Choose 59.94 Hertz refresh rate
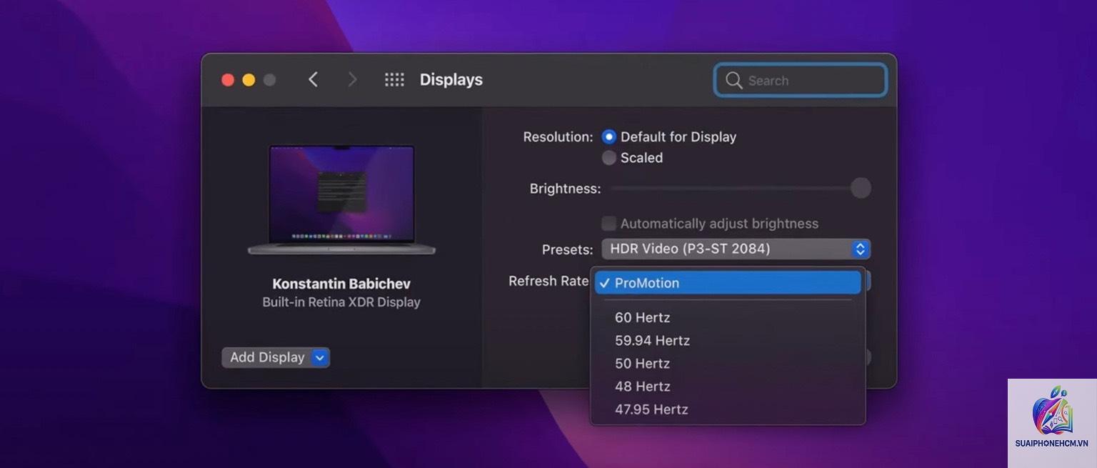 pos(728,340)
